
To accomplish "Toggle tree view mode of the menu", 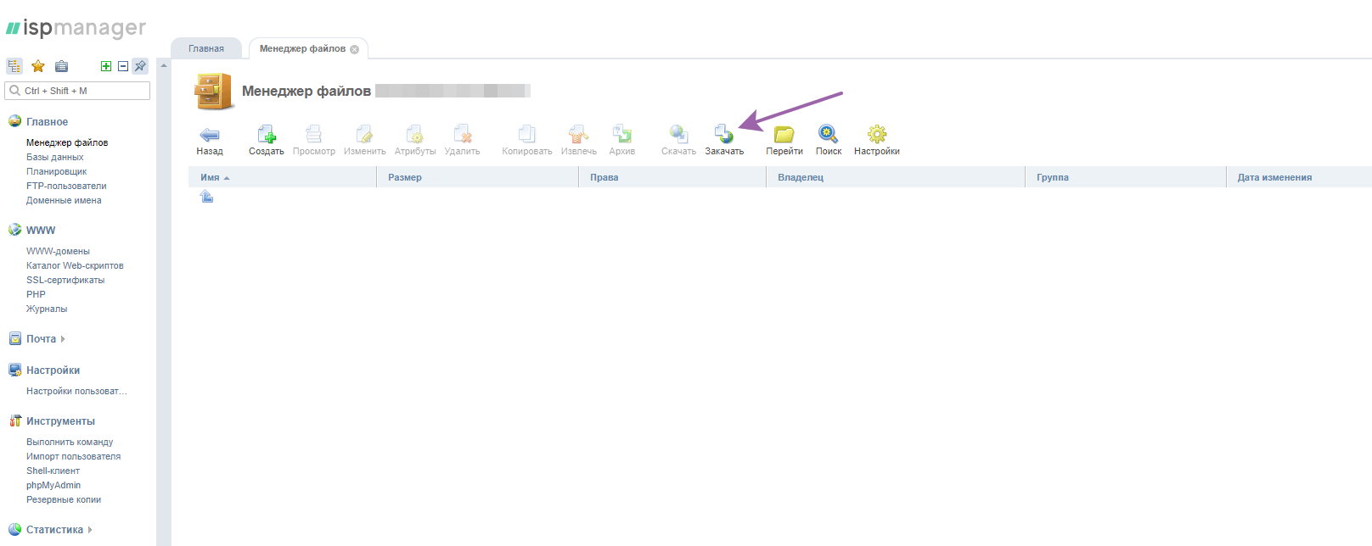I will click(x=14, y=66).
